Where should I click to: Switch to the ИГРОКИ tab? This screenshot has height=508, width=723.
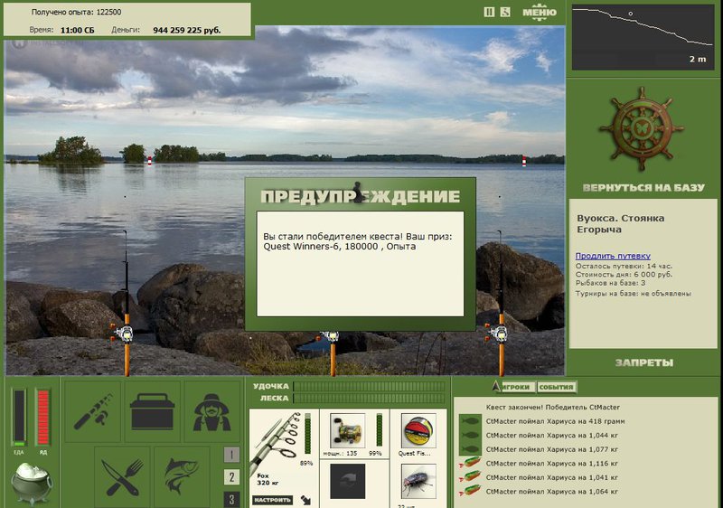pos(515,387)
